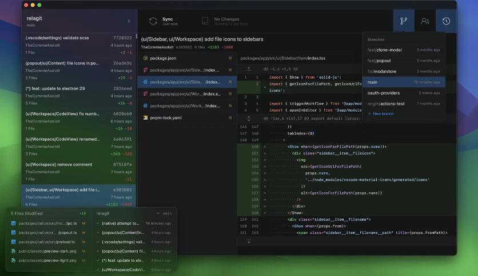Screen dimensions: 478x276
Task: Select the main branch entry
Action: point(404,82)
